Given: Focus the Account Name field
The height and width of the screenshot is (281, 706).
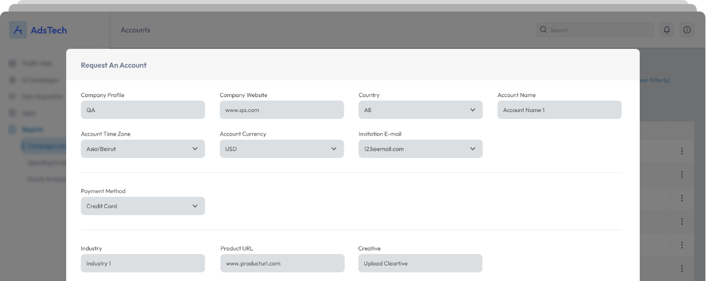Looking at the screenshot, I should [x=559, y=110].
